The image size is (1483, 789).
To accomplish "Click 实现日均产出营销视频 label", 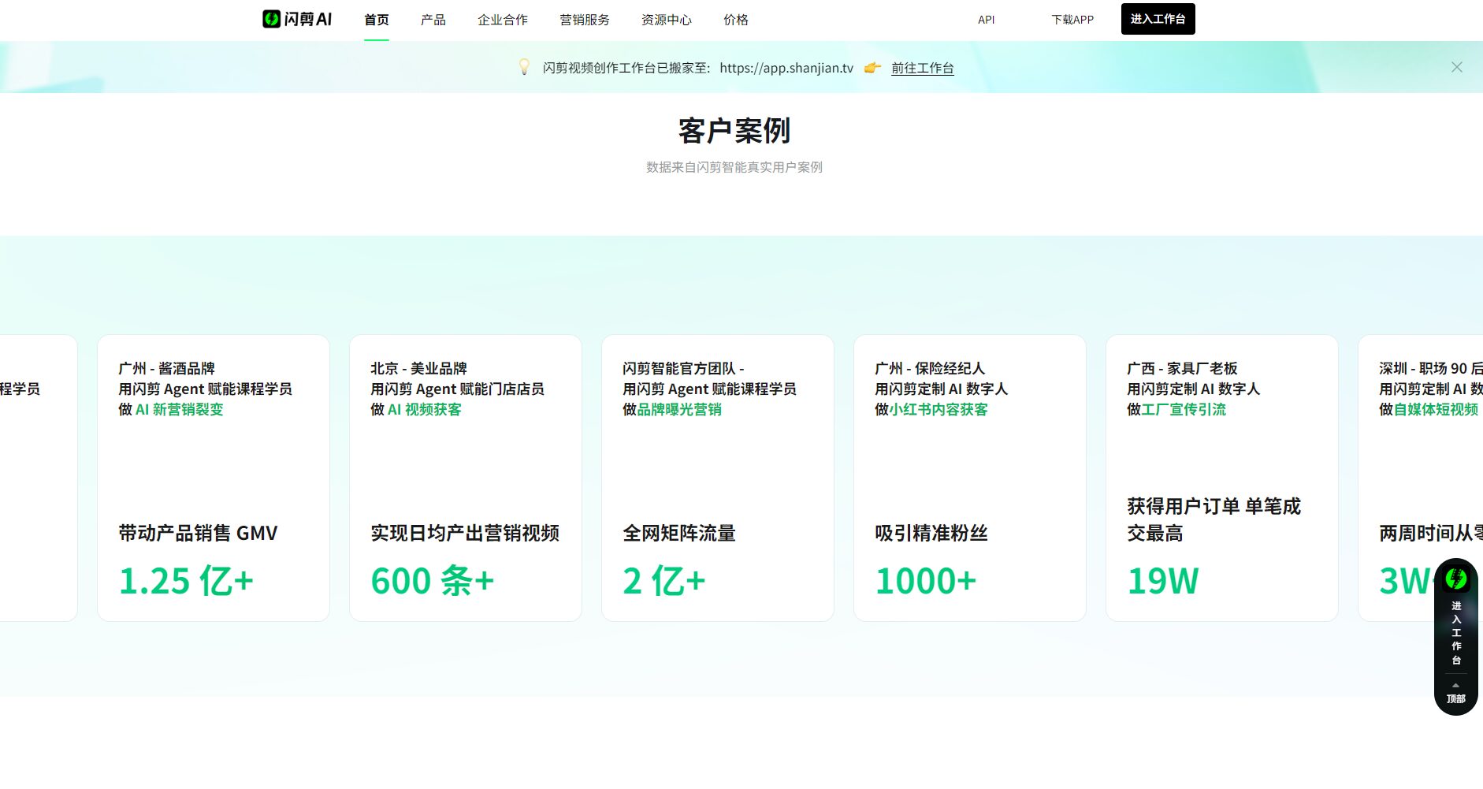I will tap(465, 533).
